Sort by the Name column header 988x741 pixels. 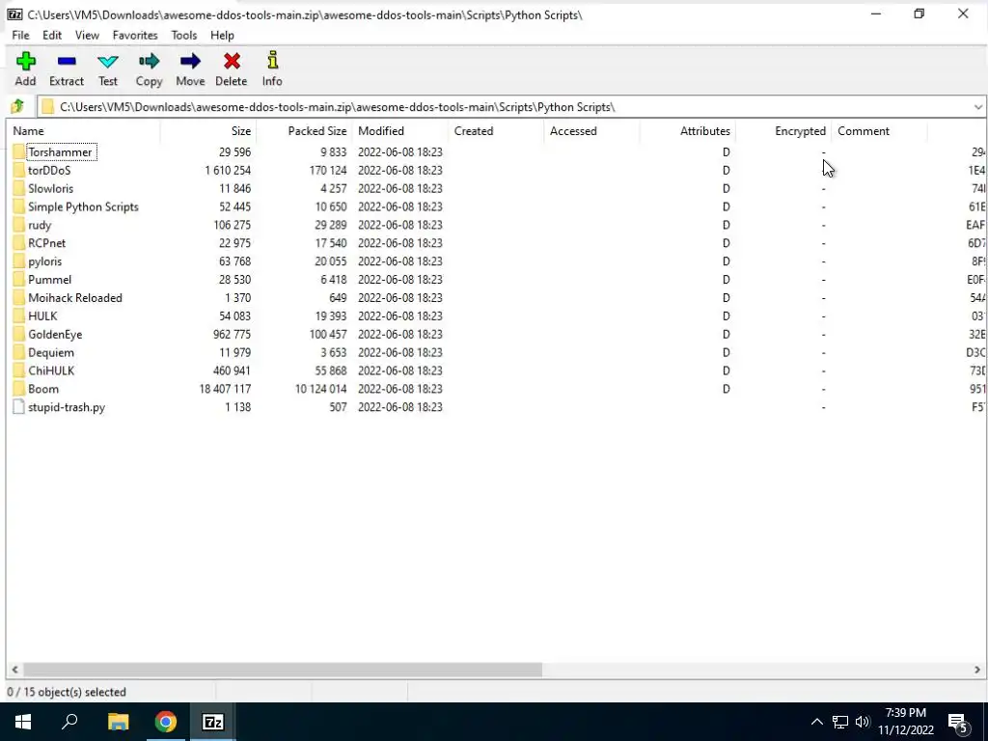pos(83,131)
